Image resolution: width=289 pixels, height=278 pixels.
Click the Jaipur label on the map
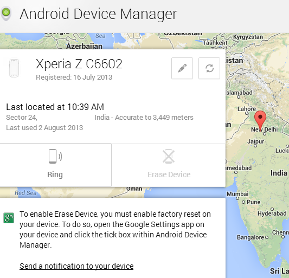coord(255,141)
